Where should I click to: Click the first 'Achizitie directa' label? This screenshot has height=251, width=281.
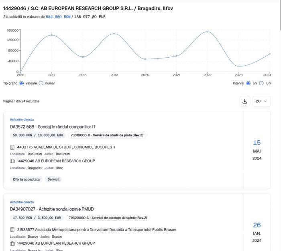point(22,119)
